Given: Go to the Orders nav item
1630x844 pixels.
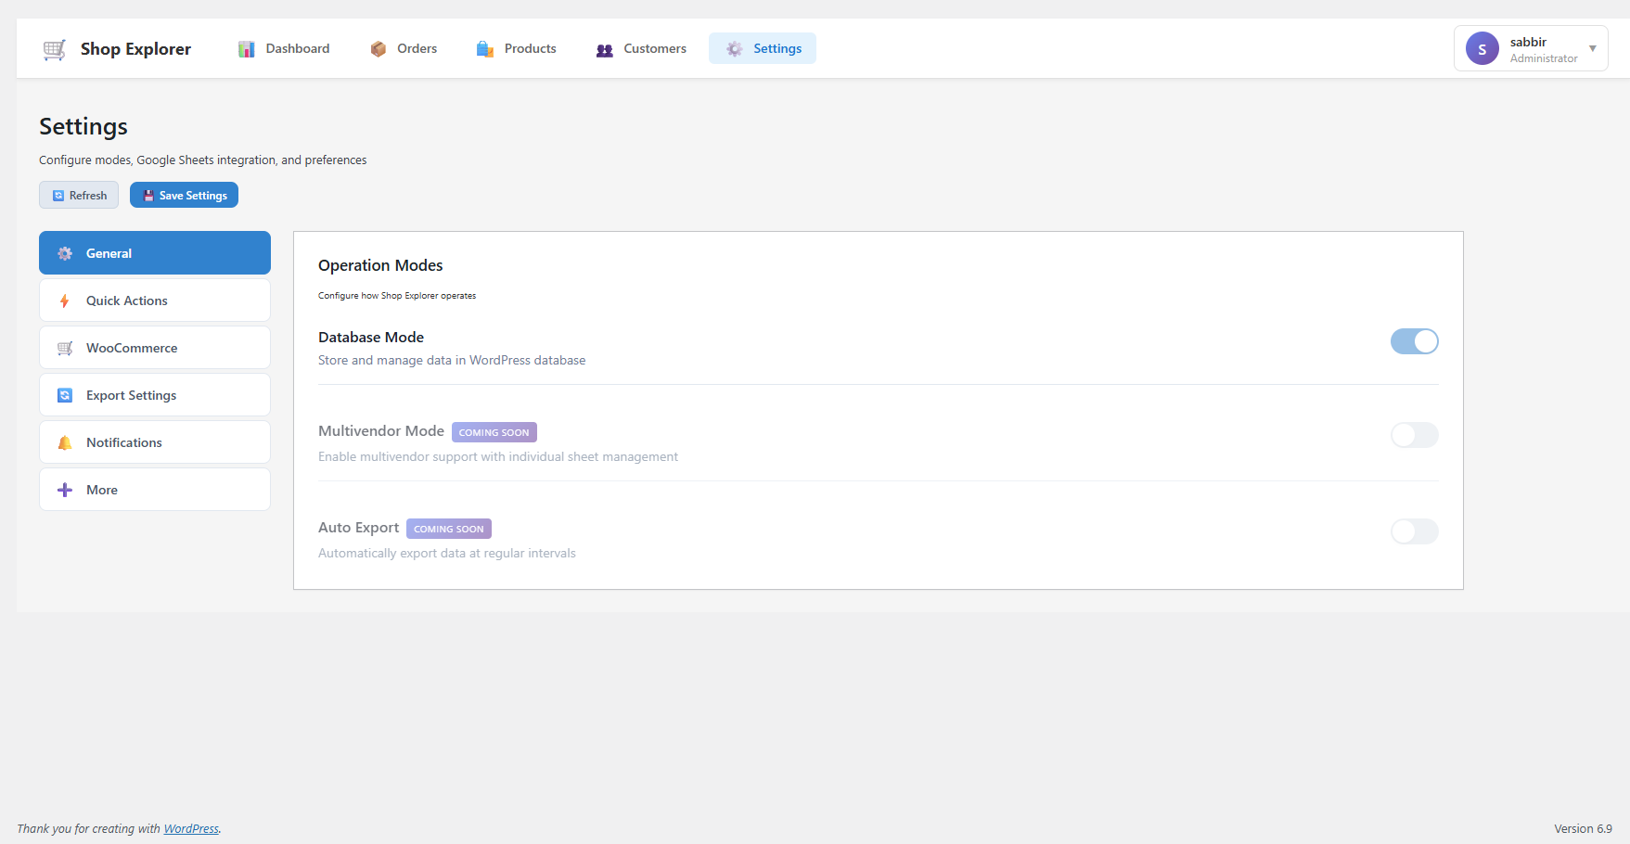Looking at the screenshot, I should point(404,48).
